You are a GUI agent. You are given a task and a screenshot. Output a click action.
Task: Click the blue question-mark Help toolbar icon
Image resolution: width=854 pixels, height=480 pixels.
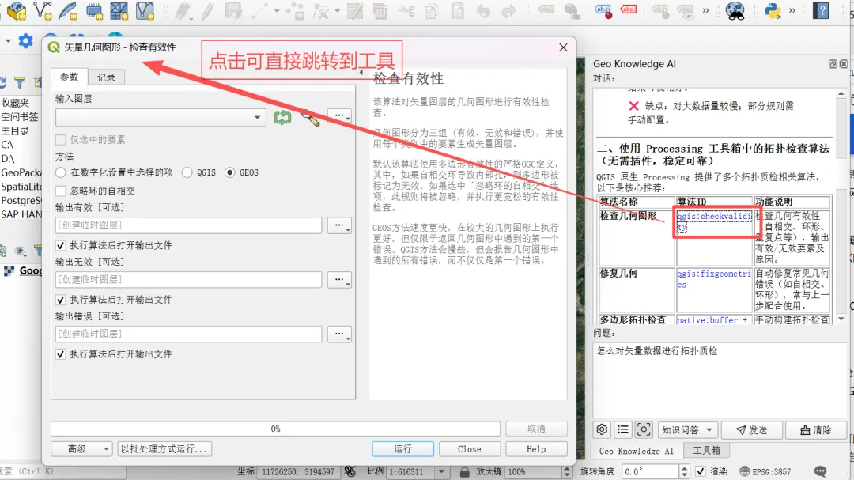coord(821,10)
